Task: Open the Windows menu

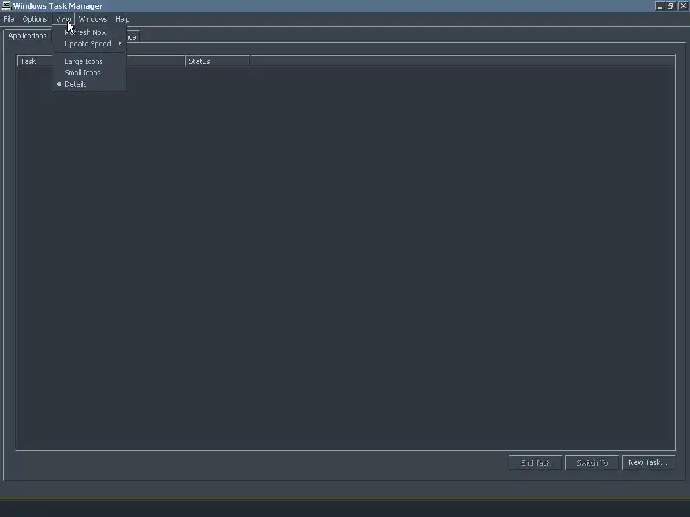Action: point(93,19)
